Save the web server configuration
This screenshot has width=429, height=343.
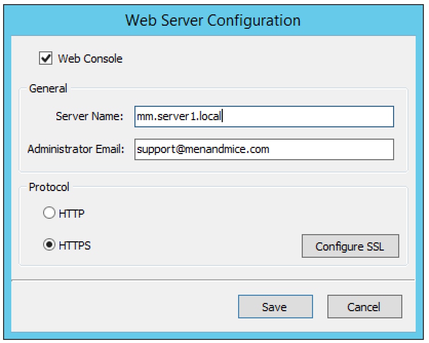tap(275, 307)
